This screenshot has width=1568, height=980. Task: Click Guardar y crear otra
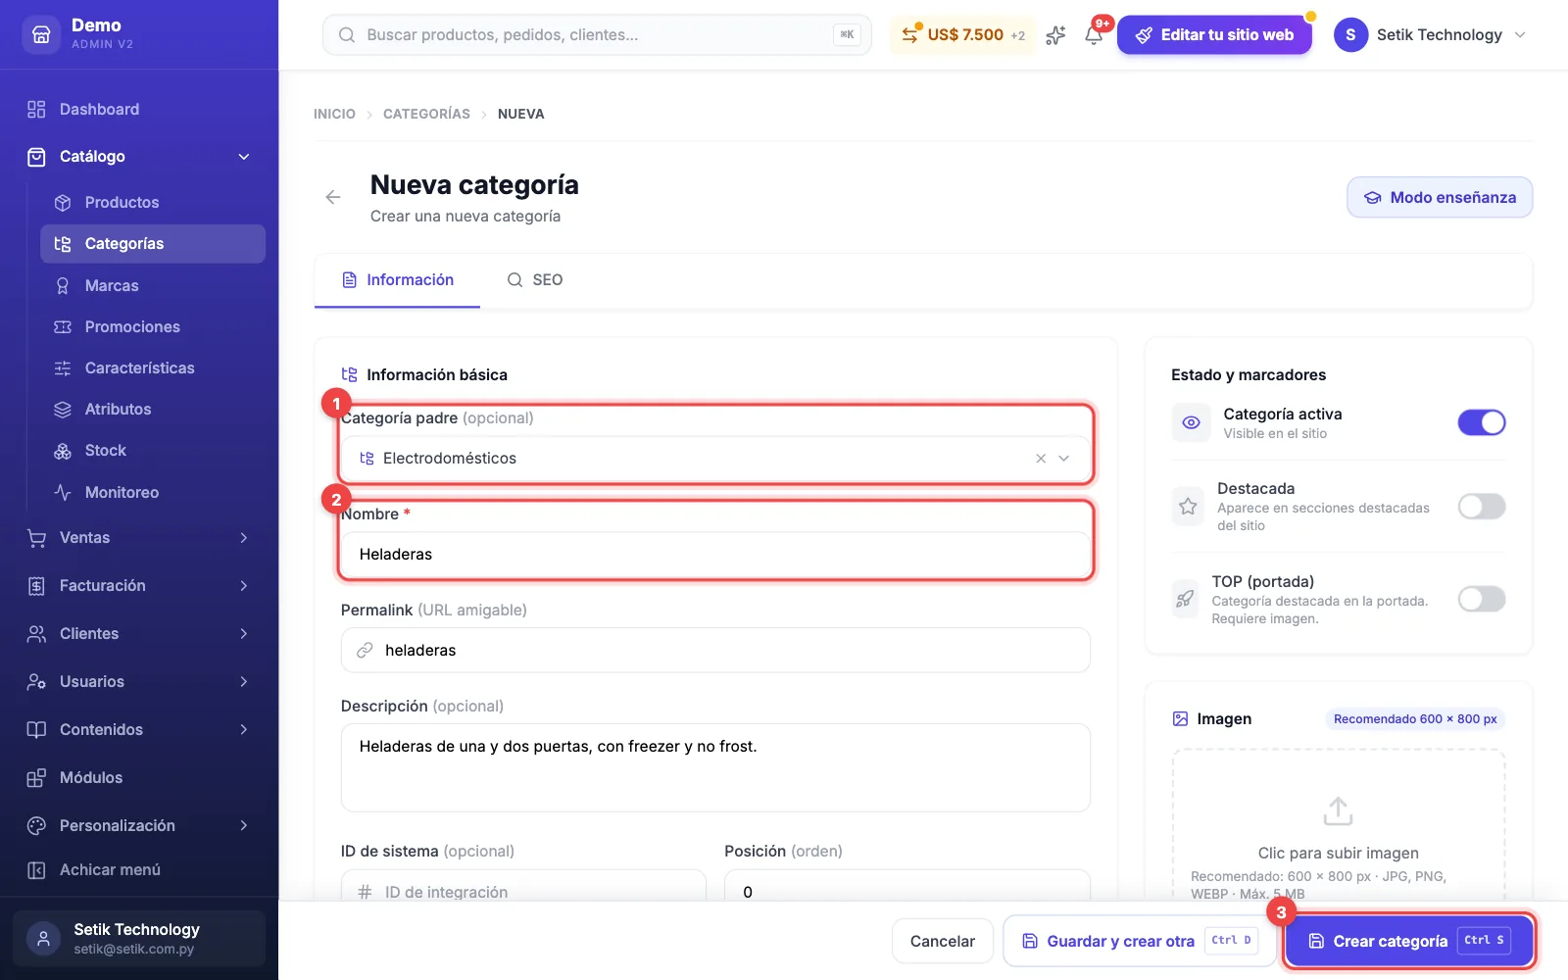pyautogui.click(x=1139, y=941)
